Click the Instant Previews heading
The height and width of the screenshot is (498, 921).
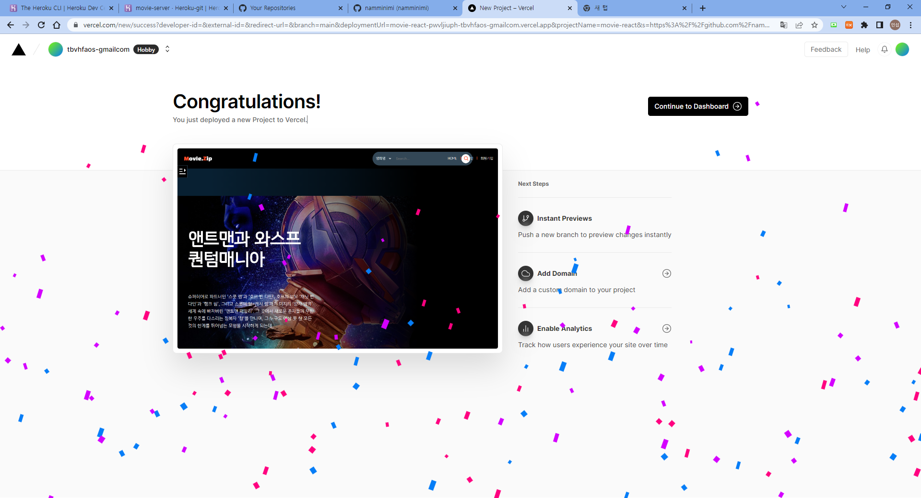tap(565, 218)
